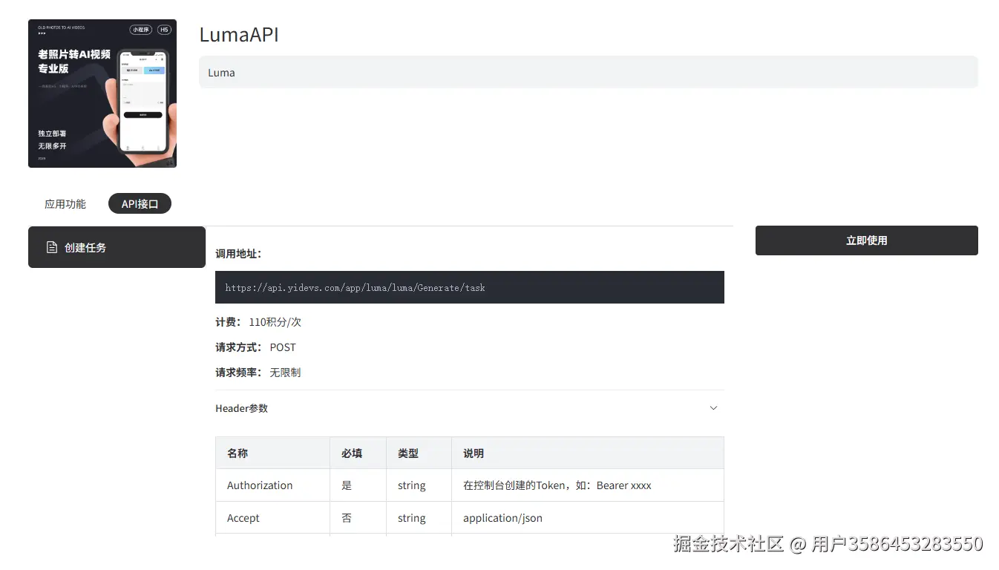Click the Accept table cell
The image size is (999, 570).
272,518
